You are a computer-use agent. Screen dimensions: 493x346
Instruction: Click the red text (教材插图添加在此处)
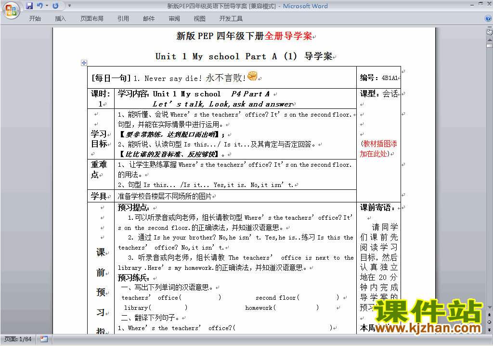(x=378, y=148)
